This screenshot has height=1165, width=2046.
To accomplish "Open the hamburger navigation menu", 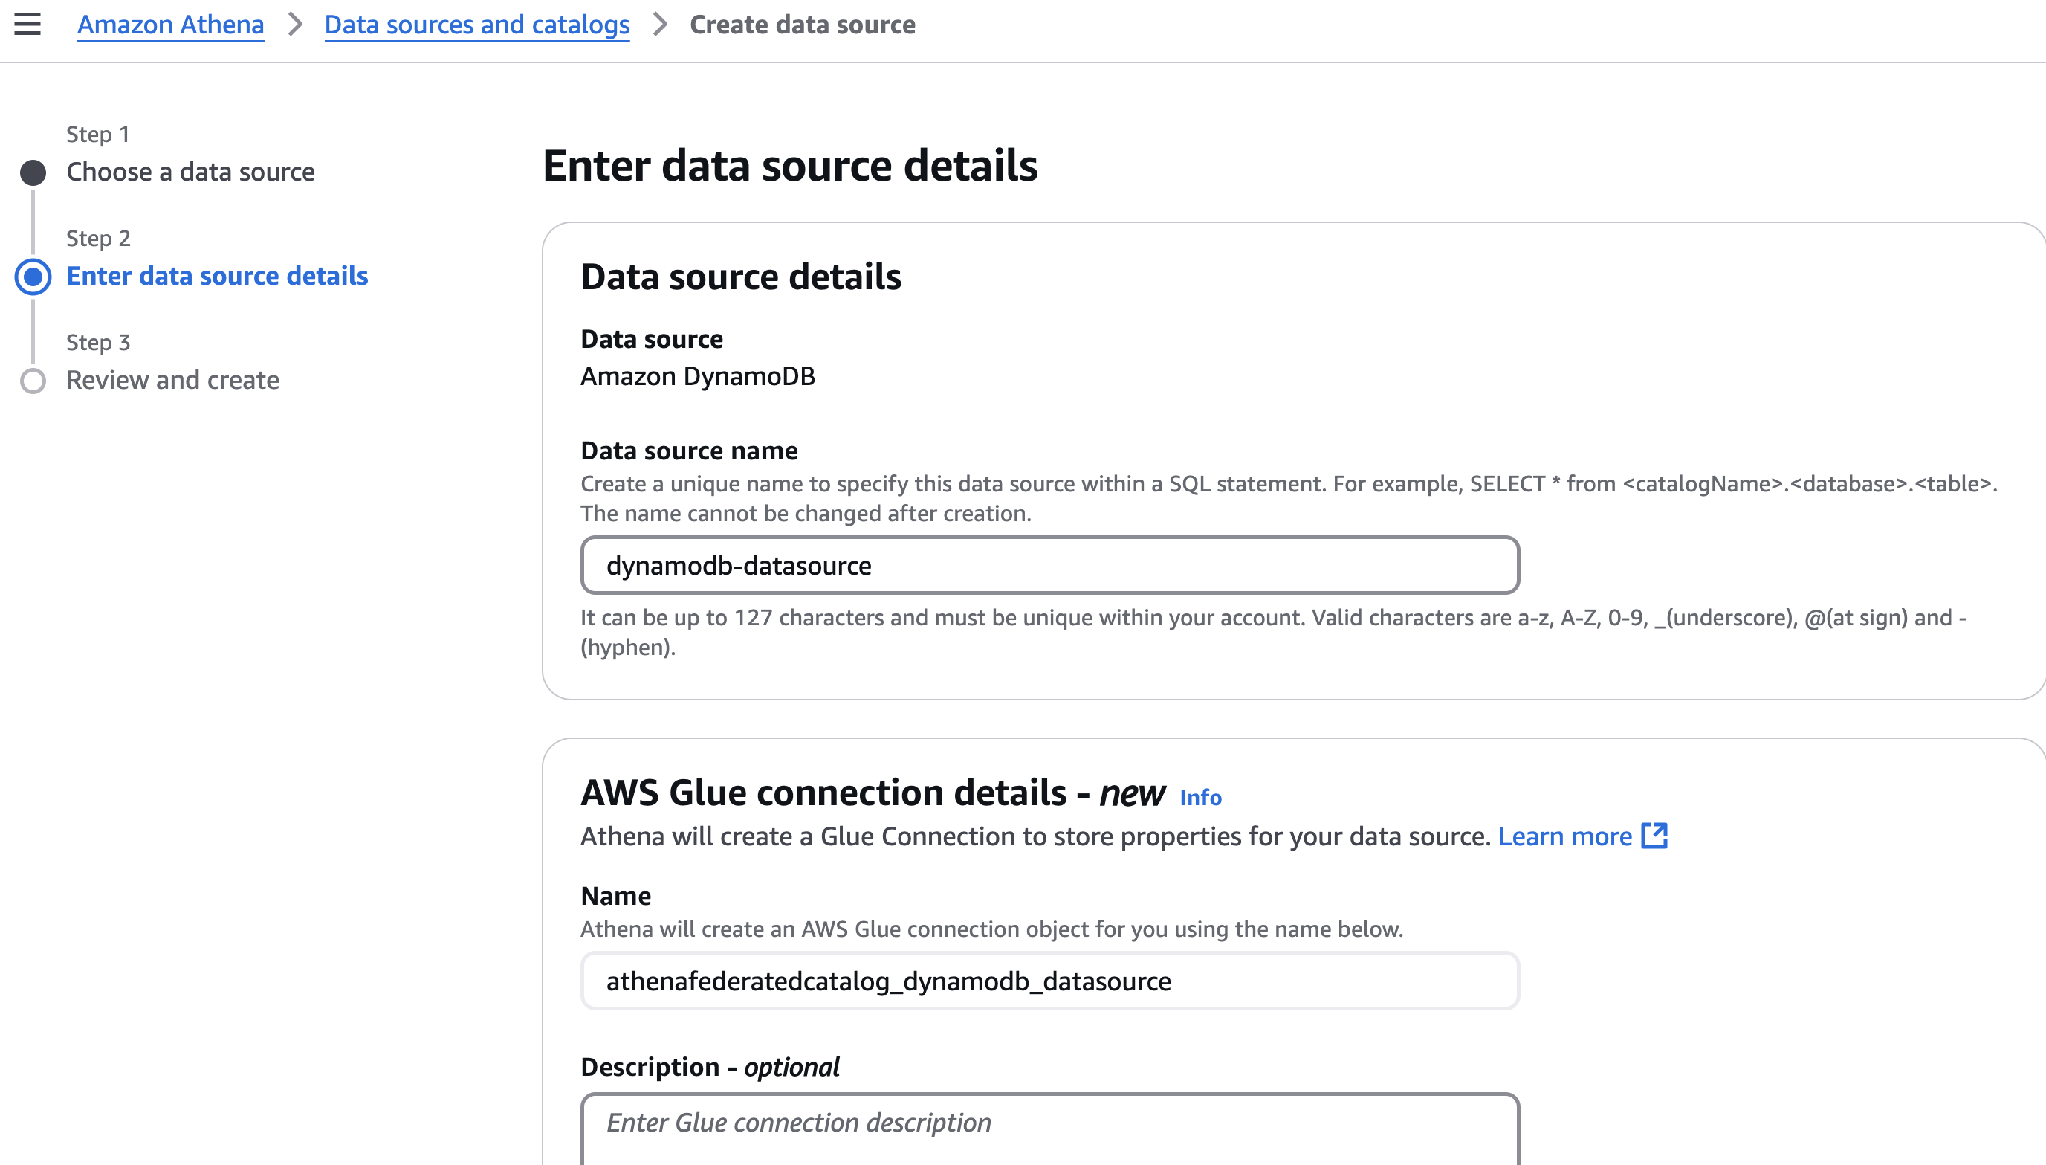I will [27, 24].
